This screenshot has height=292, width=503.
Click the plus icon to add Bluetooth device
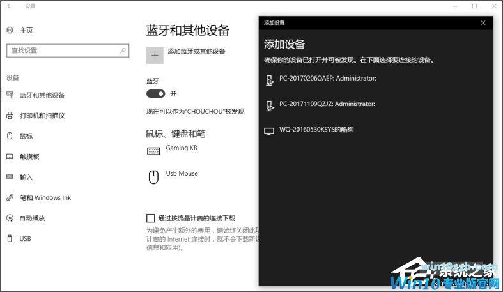[155, 56]
